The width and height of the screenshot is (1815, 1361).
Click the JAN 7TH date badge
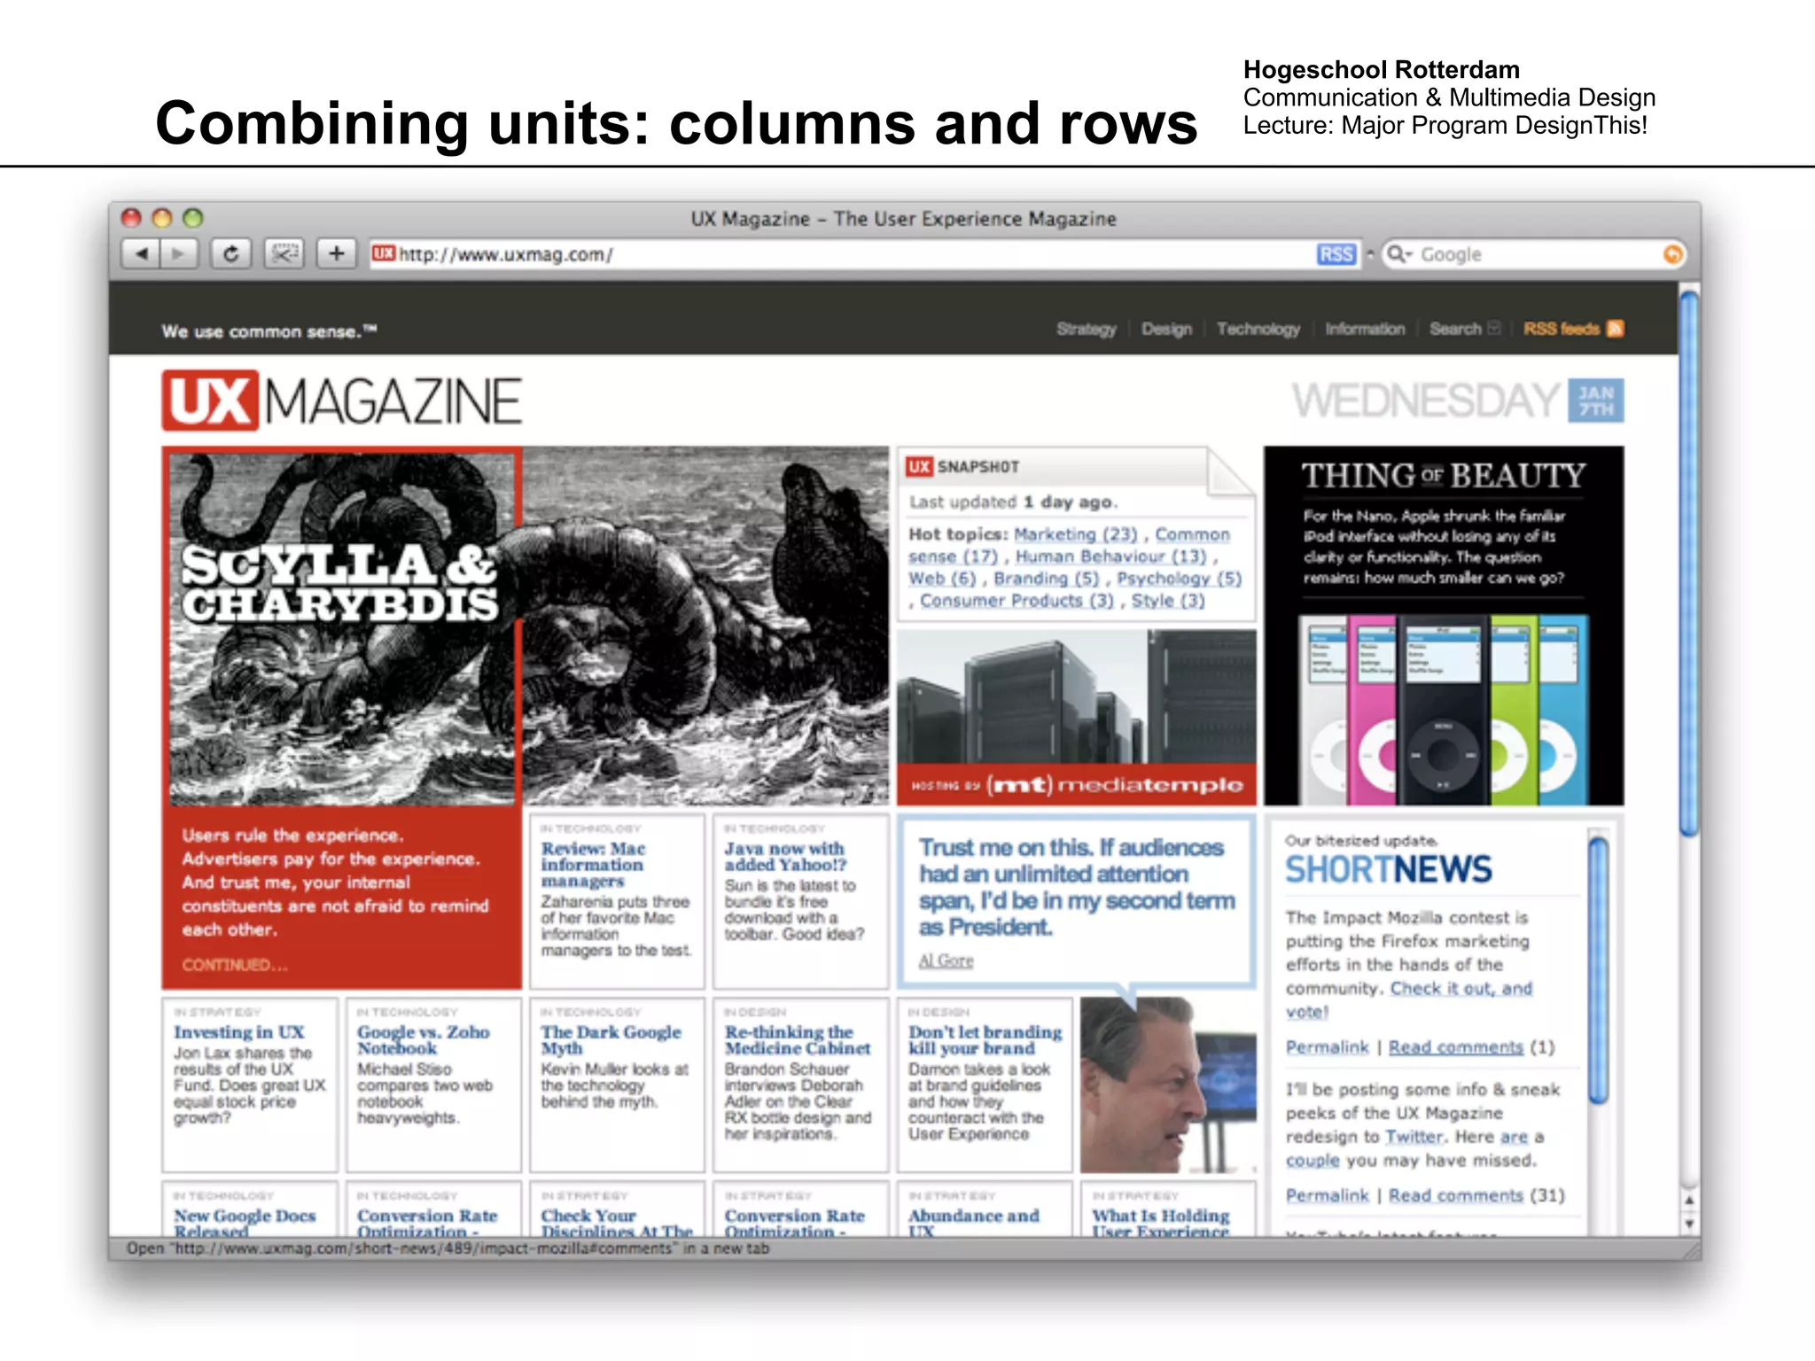(1596, 401)
